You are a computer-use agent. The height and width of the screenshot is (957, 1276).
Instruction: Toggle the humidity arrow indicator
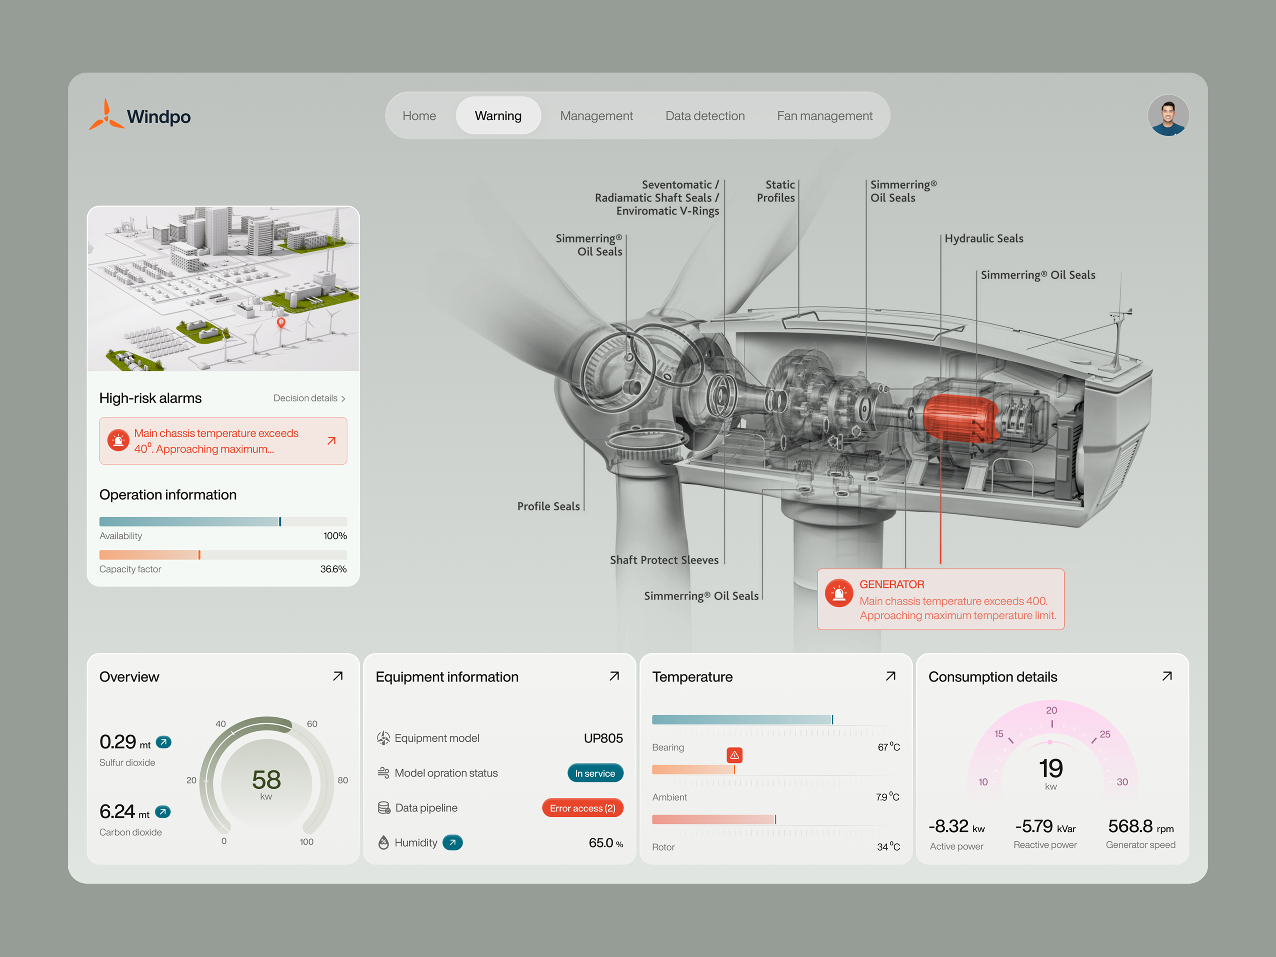coord(452,843)
